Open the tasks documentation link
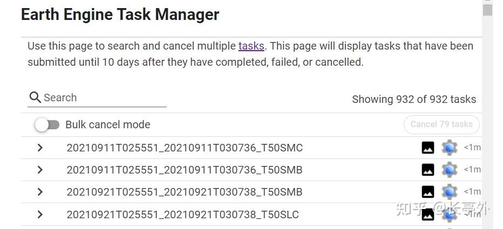This screenshot has height=229, width=503. point(251,46)
